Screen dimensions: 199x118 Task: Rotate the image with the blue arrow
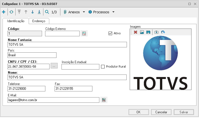click(x=163, y=32)
